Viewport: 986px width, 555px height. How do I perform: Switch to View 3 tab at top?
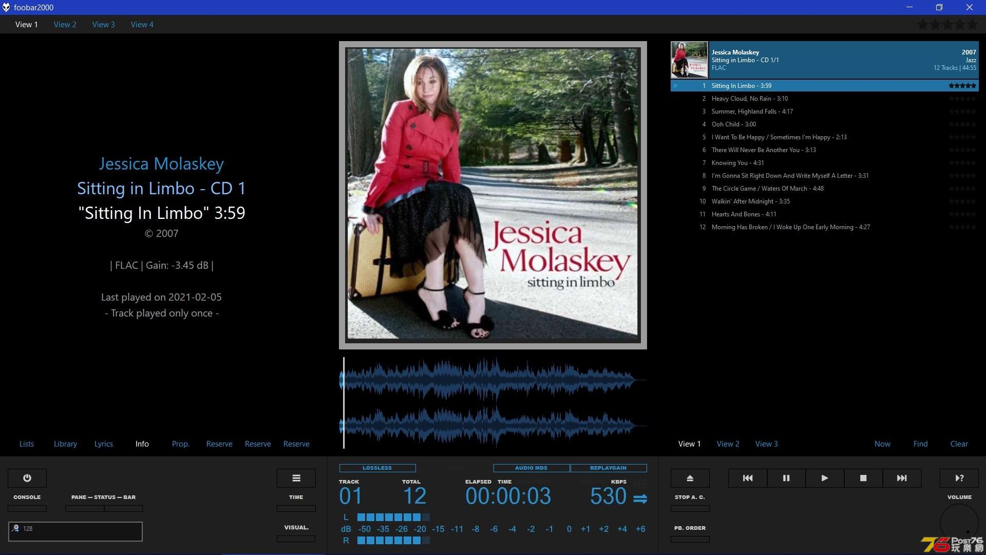click(104, 24)
